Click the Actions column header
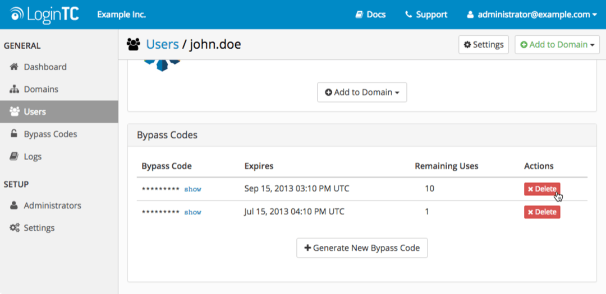This screenshot has width=606, height=294. (539, 166)
